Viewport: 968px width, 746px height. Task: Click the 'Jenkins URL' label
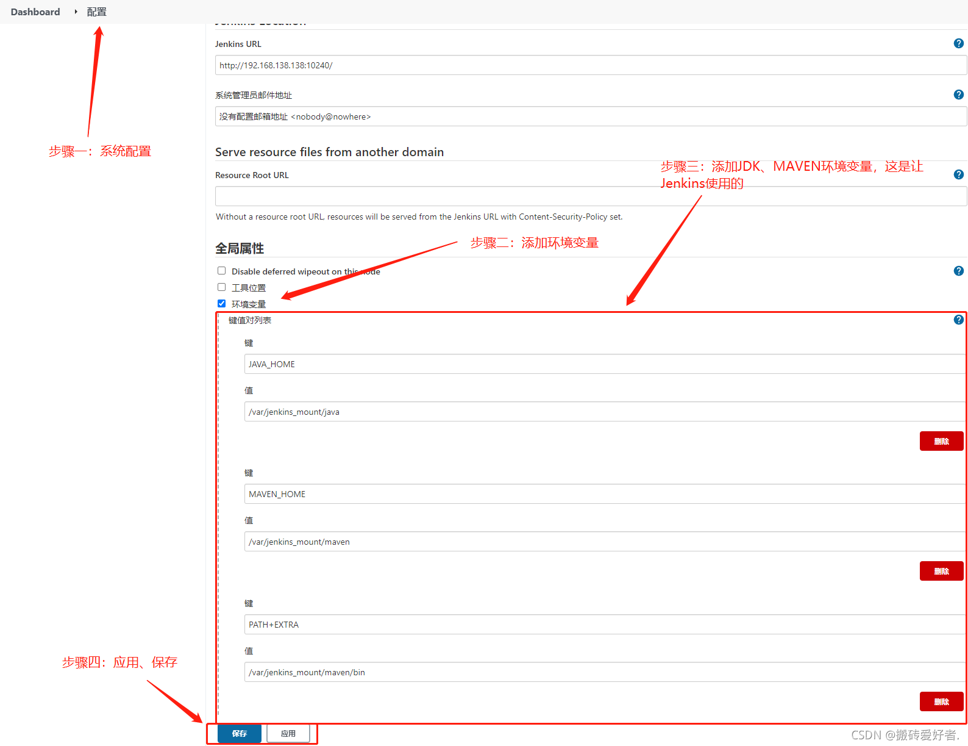238,44
